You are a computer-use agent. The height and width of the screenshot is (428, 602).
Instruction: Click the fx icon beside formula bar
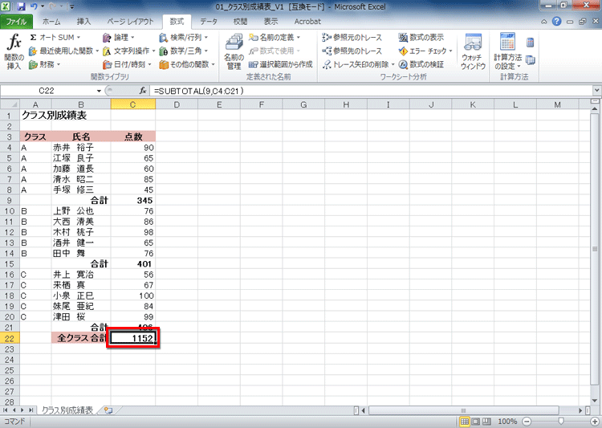[x=143, y=91]
